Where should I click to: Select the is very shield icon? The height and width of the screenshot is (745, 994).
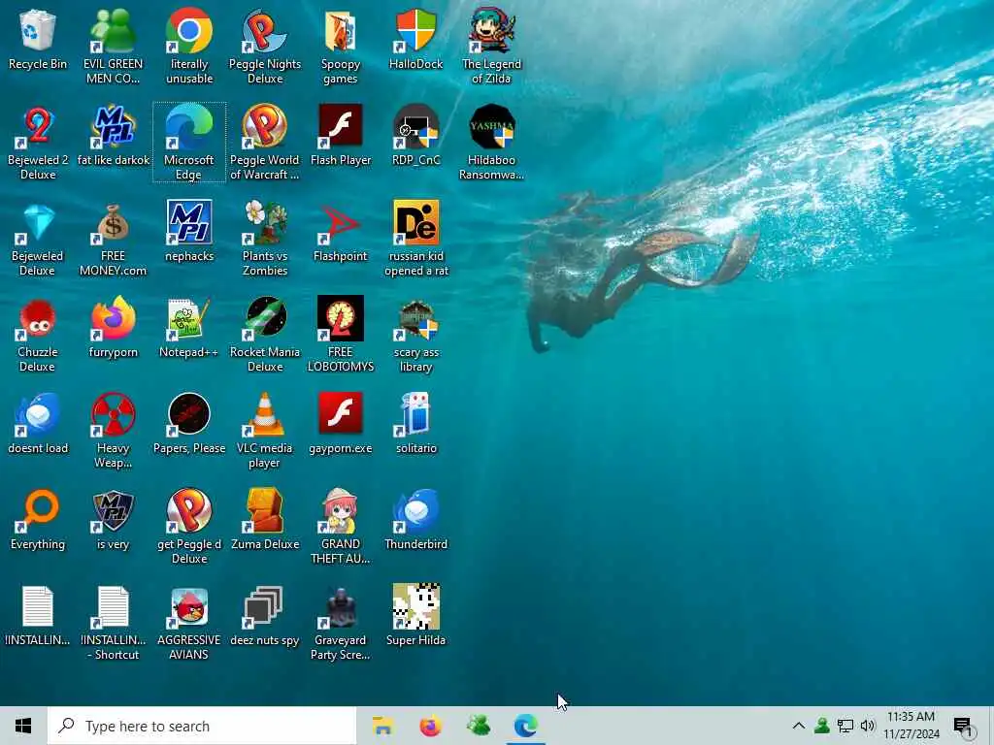[113, 520]
